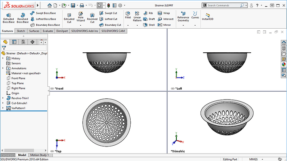This screenshot has height=161, width=287.
Task: Toggle the rebuild traffic light icon
Action: (109, 5)
